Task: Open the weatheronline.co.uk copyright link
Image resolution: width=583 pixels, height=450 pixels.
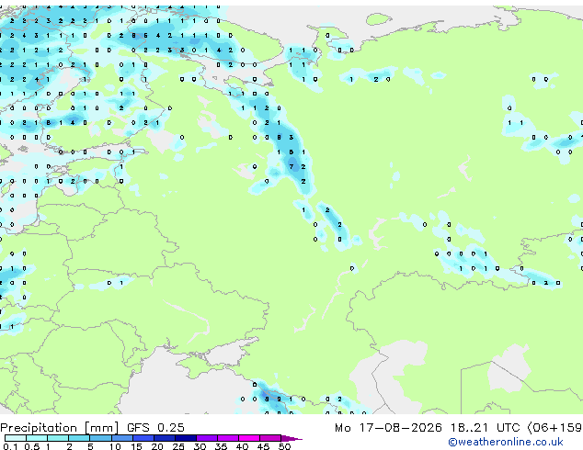Action: (506, 442)
